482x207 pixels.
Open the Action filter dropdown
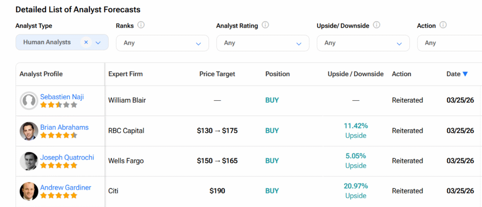tap(450, 43)
